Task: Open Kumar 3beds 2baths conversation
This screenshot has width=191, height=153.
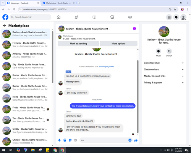Action: 26,88
